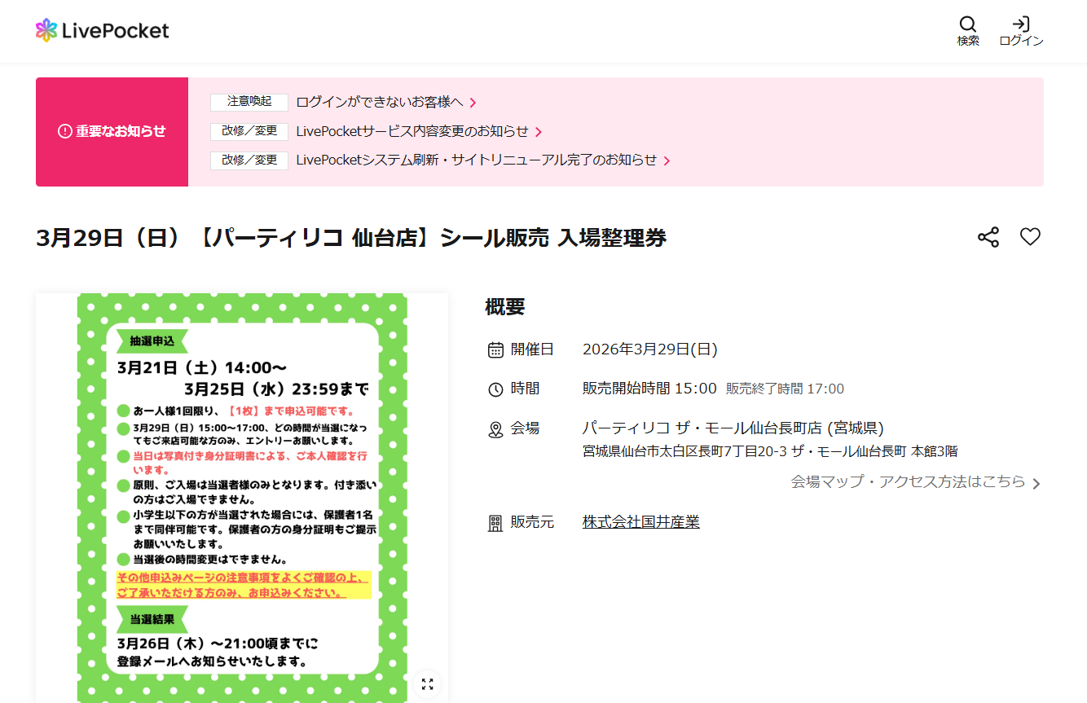Screen dimensions: 1087x703
Task: Click the chevron after サービス内容変更のお知らせ
Action: (539, 132)
